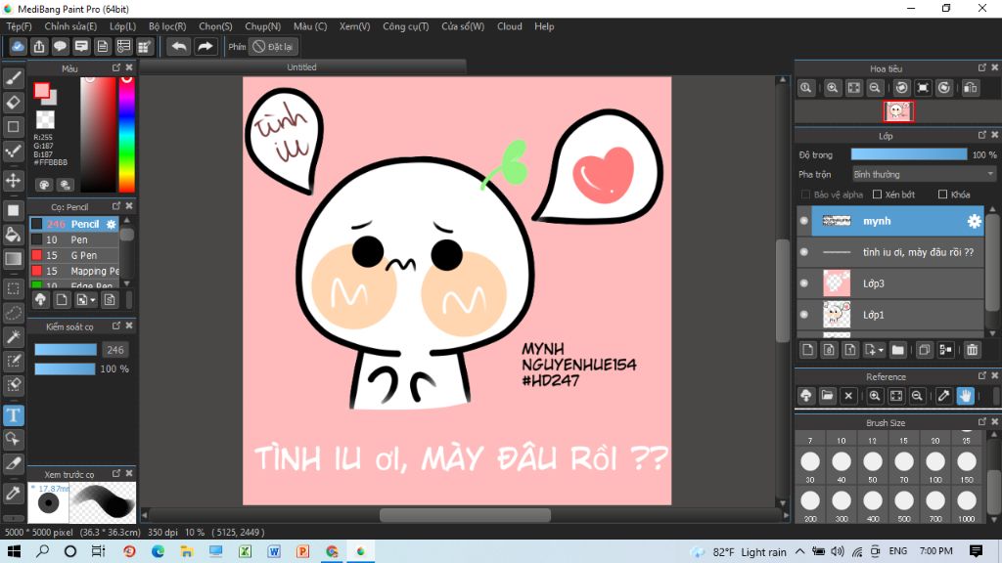Click the cloud save toolbar icon

click(x=18, y=47)
